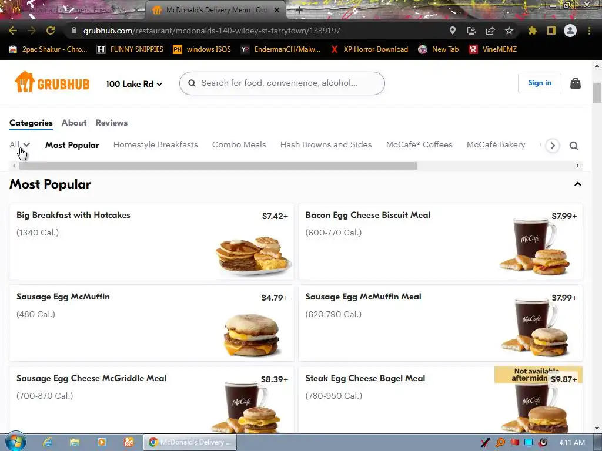Open Bacon Egg Cheese Biscuit Meal item
This screenshot has width=602, height=451.
coord(440,241)
